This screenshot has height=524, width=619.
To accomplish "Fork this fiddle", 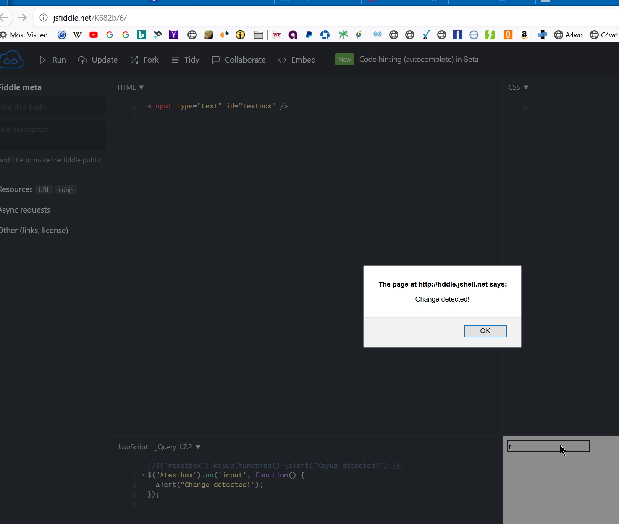I will [145, 60].
